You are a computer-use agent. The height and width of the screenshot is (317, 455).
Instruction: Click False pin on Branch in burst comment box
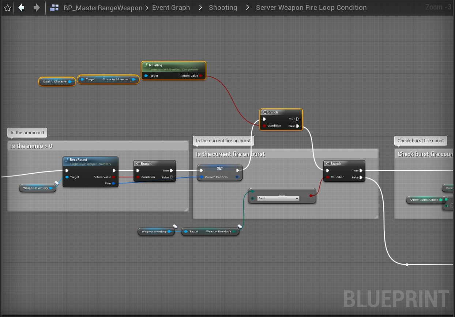pos(361,177)
